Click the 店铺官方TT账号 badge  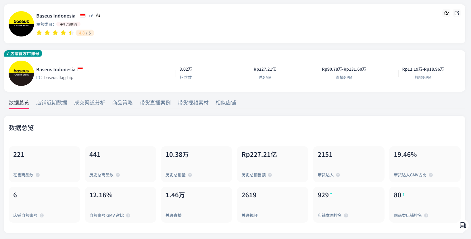(23, 54)
